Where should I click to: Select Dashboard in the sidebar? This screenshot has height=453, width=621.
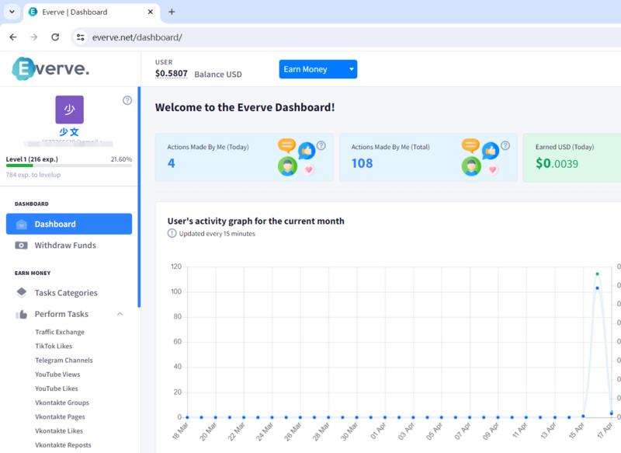(69, 224)
